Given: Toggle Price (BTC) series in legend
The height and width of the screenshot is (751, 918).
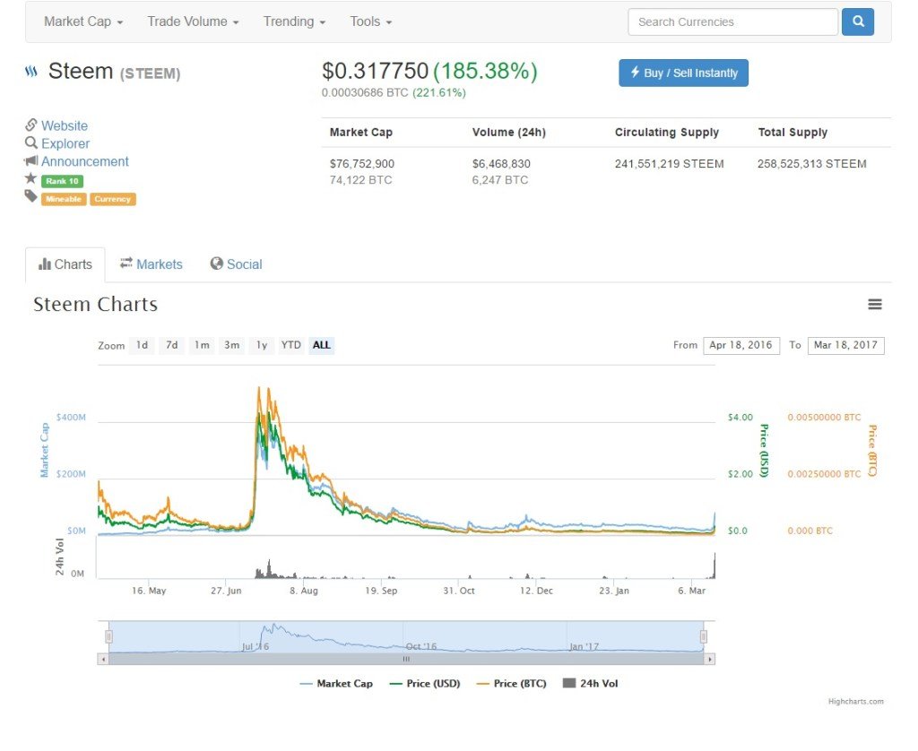Looking at the screenshot, I should click(x=512, y=684).
